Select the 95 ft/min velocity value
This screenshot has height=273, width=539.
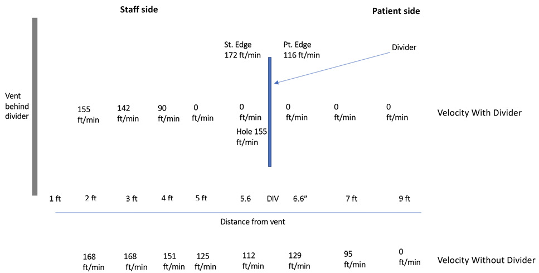355,259
